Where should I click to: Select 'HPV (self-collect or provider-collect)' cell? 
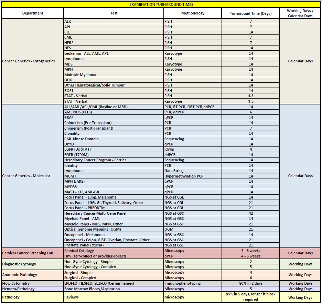coord(114,256)
